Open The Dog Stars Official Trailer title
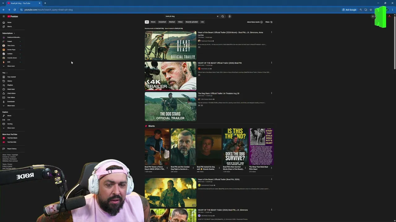This screenshot has height=222, width=396. (218, 93)
